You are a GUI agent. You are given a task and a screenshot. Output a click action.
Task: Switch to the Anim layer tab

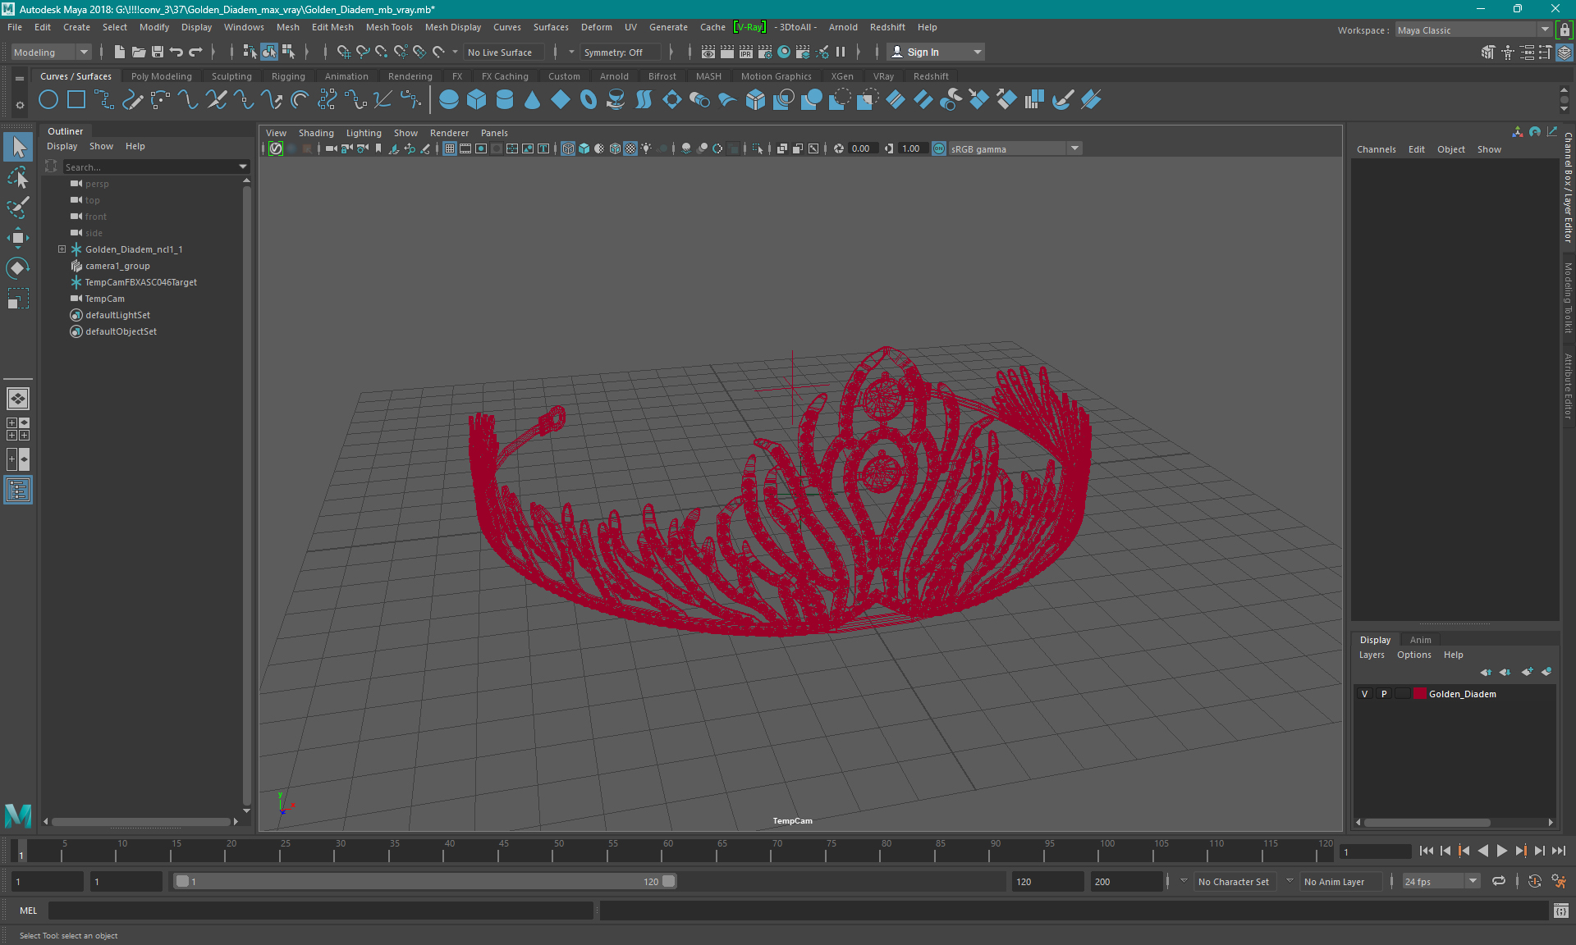click(x=1420, y=640)
